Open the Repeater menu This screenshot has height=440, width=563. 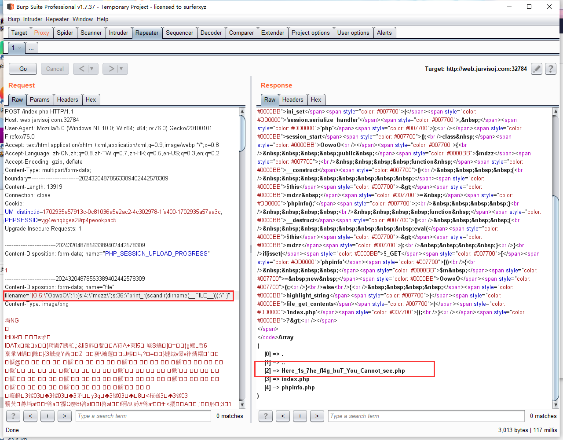(x=57, y=19)
